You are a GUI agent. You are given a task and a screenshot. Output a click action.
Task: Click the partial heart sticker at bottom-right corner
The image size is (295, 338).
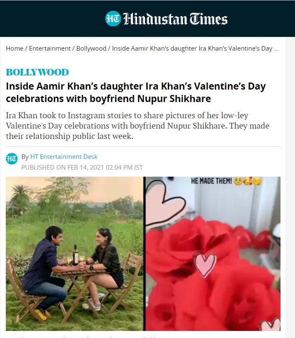(x=270, y=325)
